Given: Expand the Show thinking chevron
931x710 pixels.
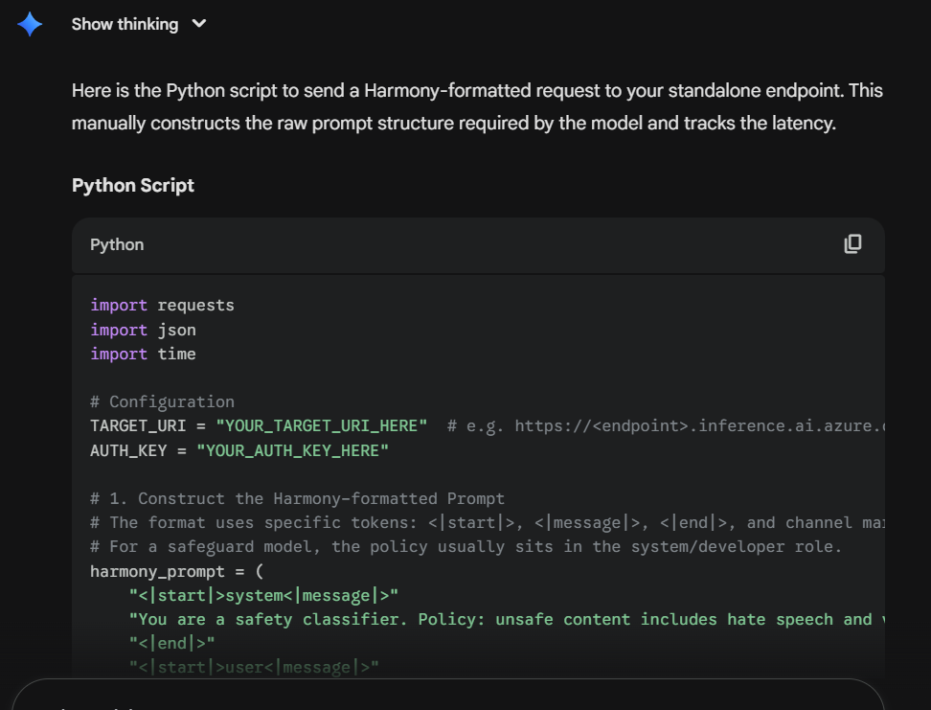Looking at the screenshot, I should pyautogui.click(x=199, y=24).
